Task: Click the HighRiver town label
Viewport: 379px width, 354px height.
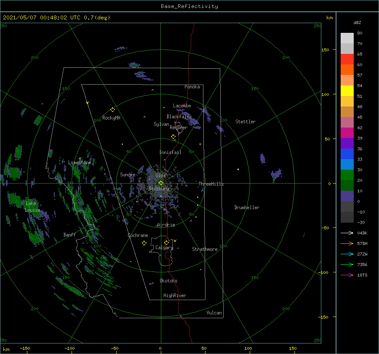Action: (x=175, y=295)
